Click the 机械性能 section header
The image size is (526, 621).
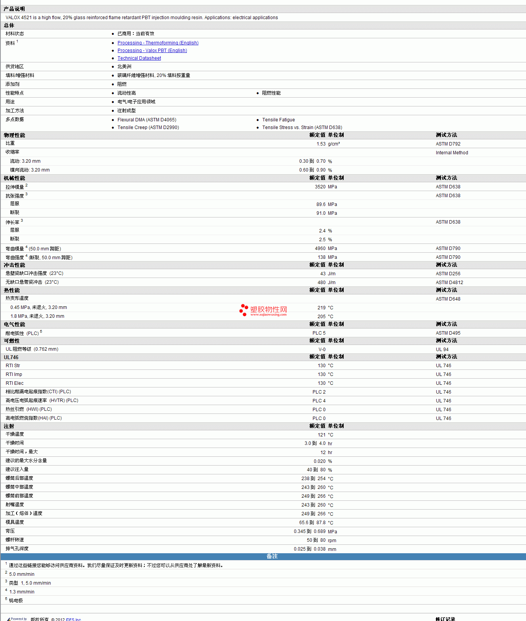(x=14, y=178)
